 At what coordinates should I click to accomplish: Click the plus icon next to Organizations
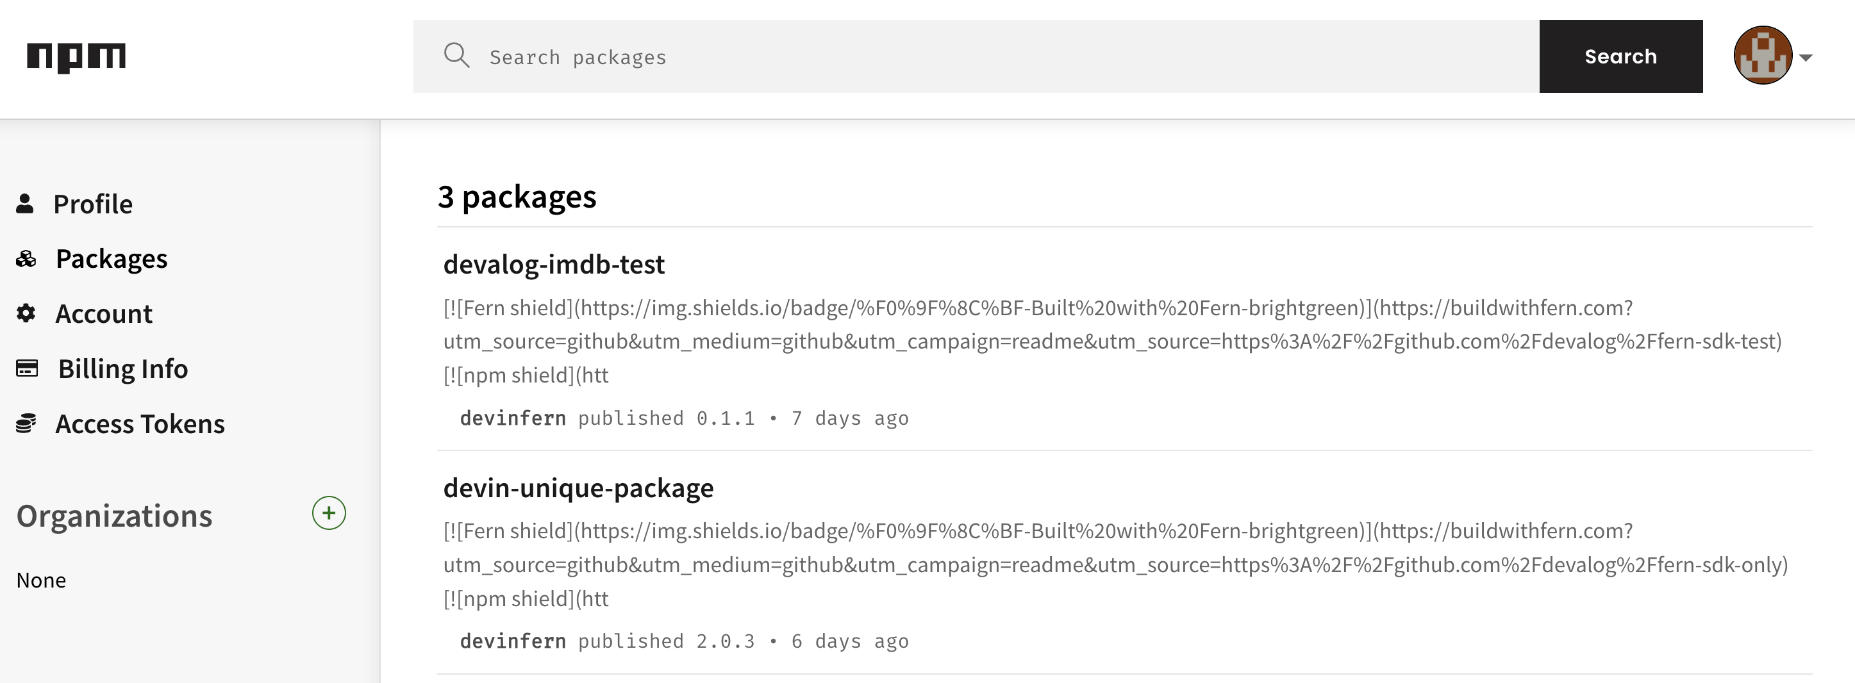329,513
